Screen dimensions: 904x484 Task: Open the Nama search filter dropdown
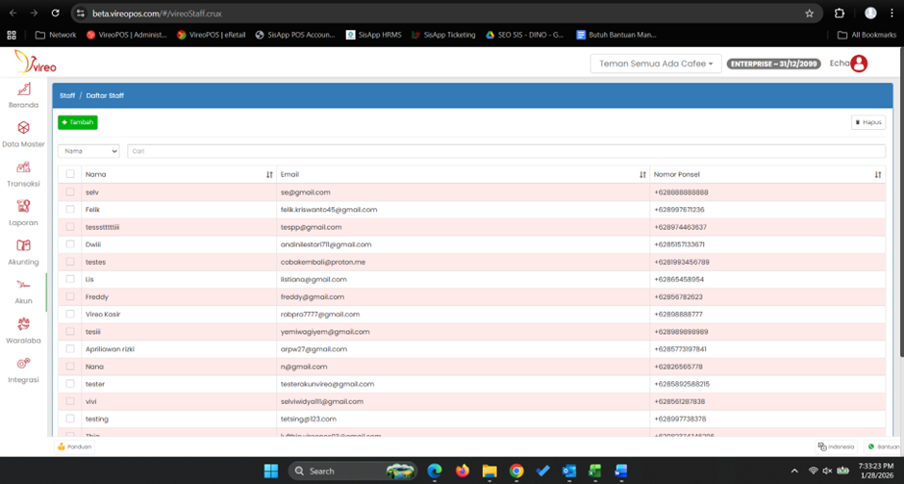(88, 151)
